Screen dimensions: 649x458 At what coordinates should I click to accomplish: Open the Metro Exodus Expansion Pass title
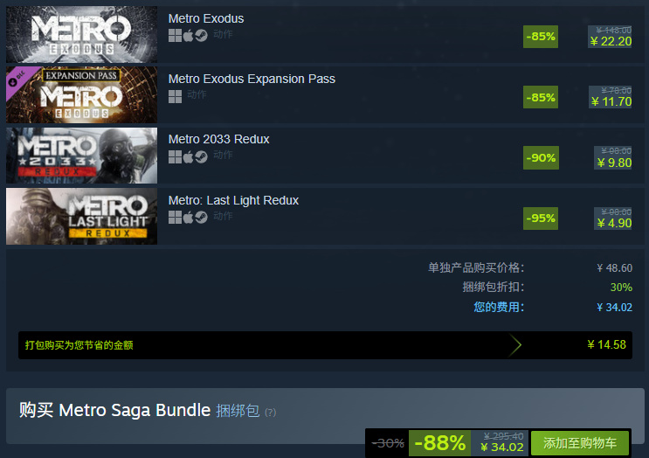coord(252,79)
